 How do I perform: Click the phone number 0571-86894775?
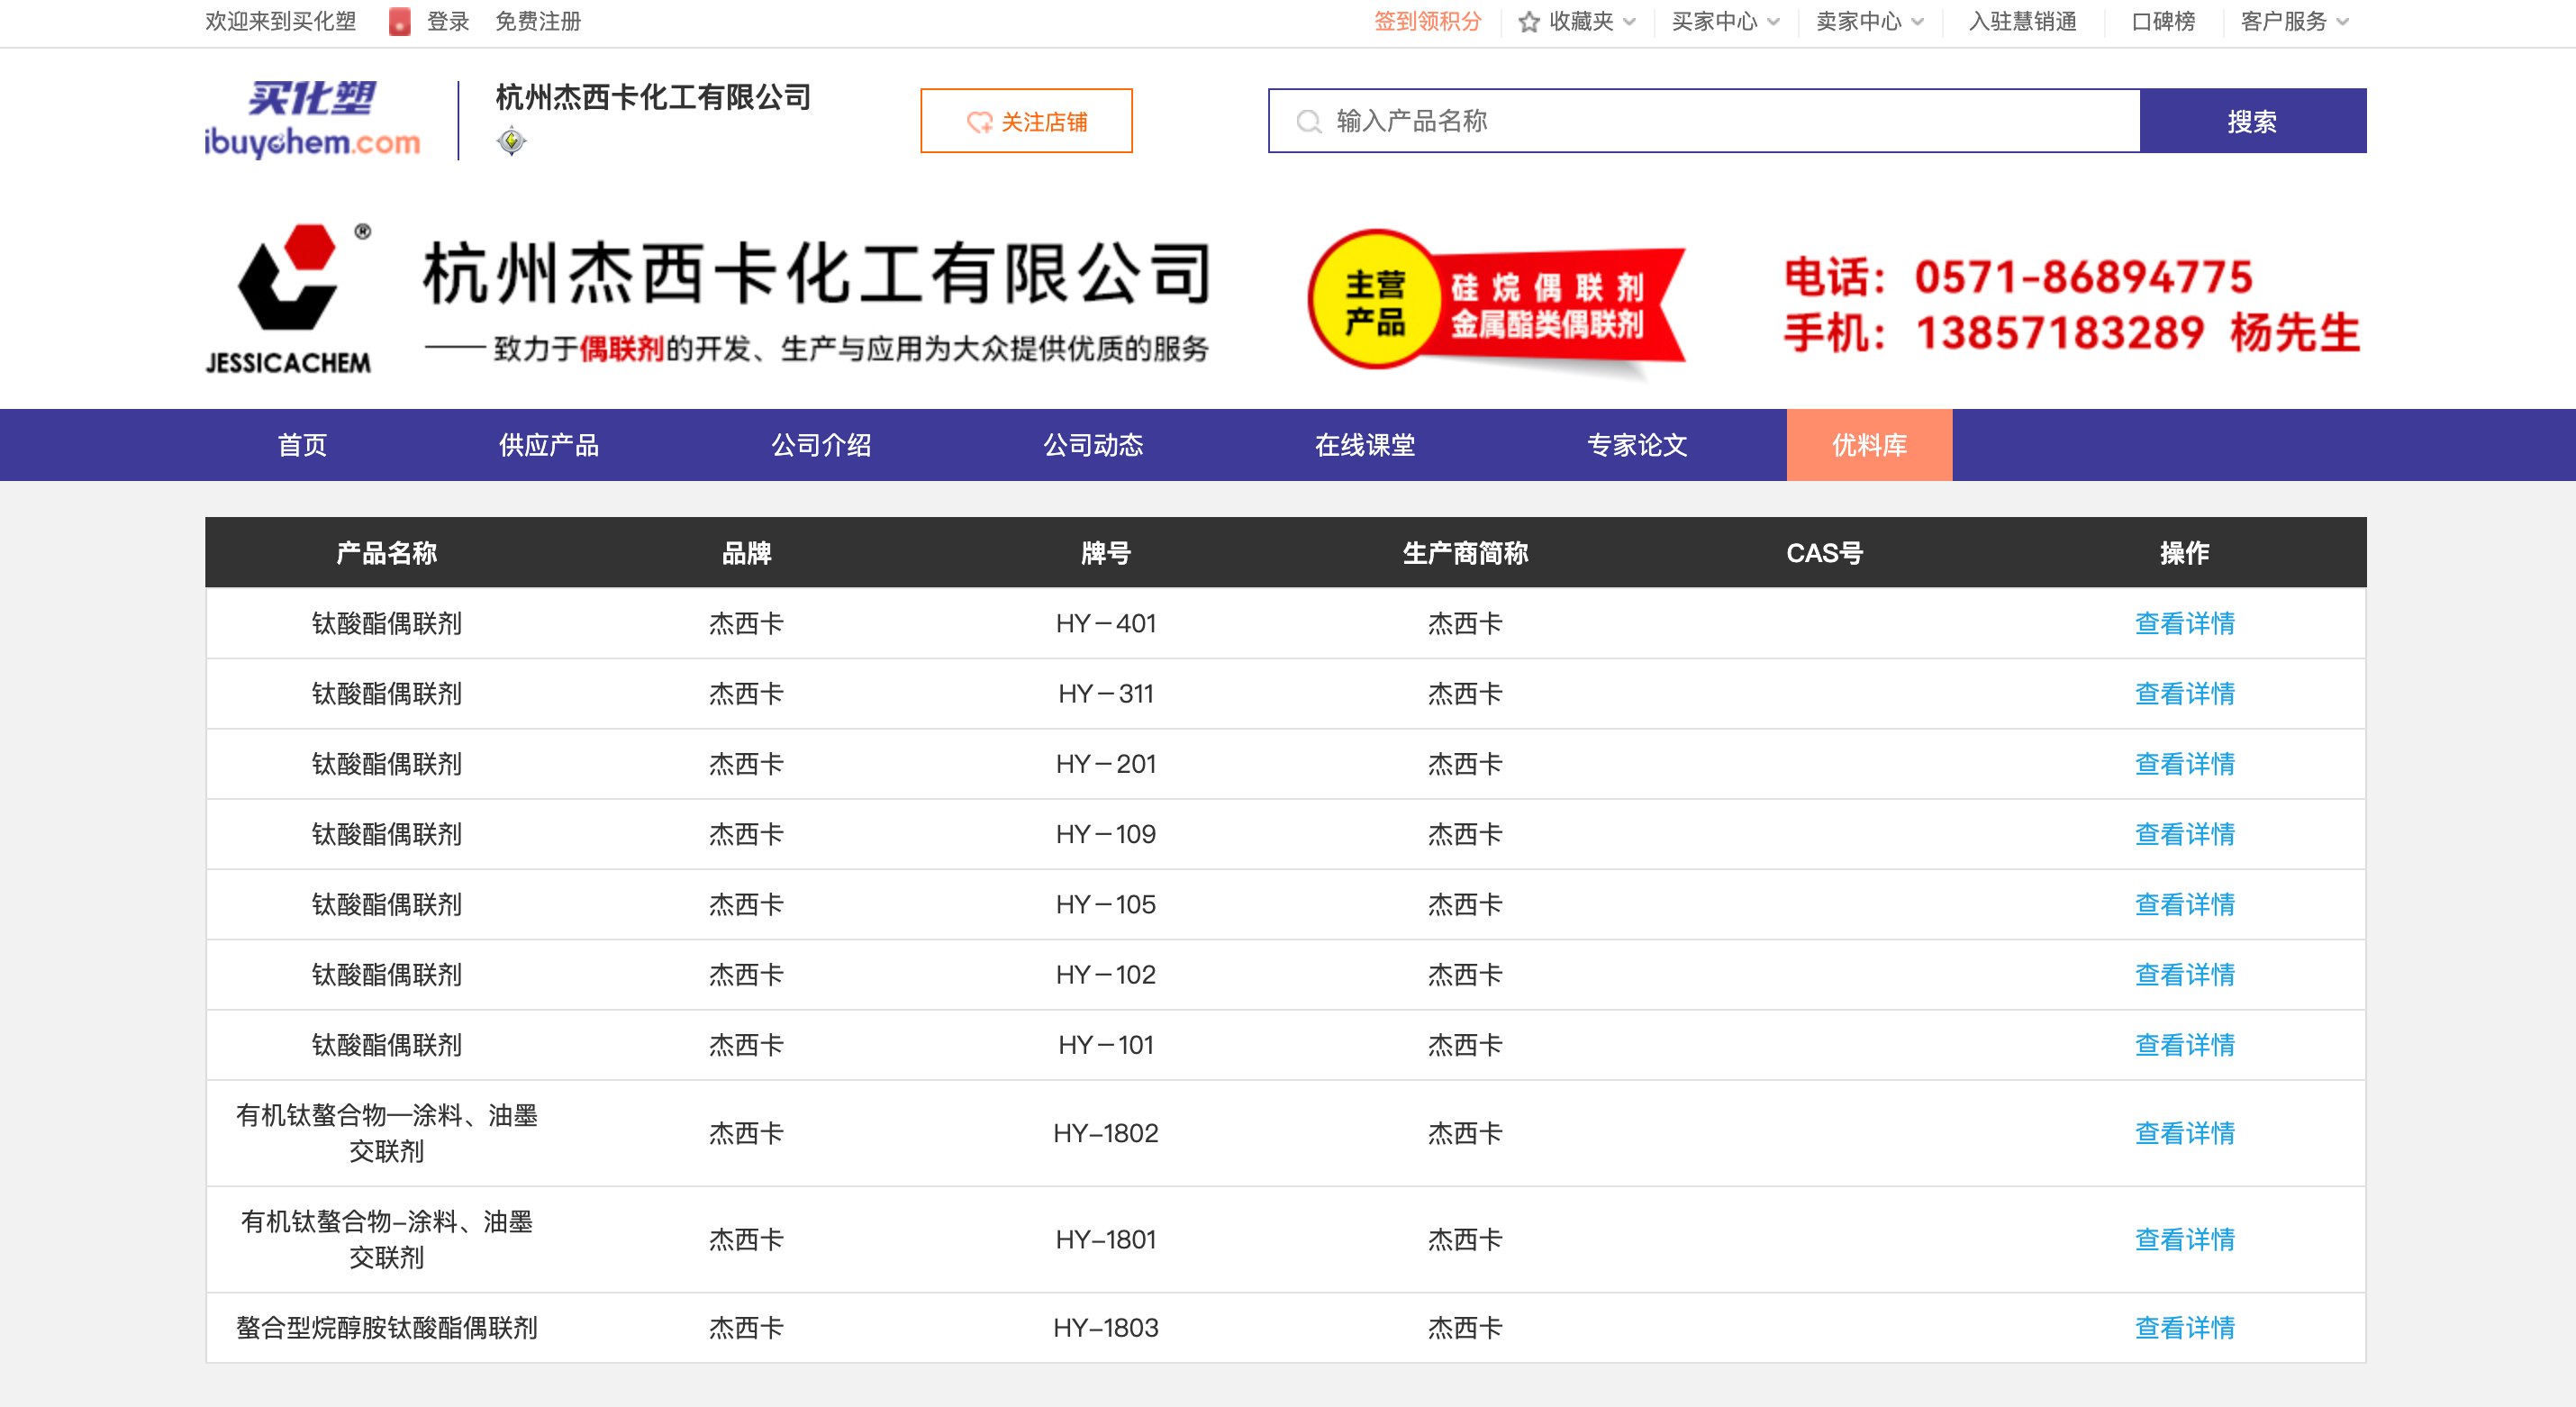[x=2083, y=277]
